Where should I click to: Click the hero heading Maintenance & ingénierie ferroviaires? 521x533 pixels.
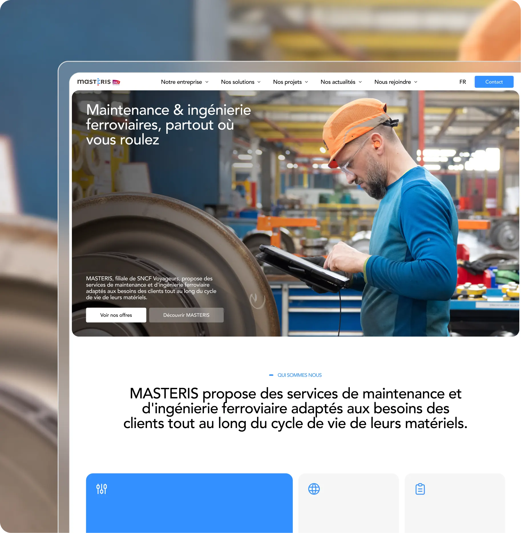[x=169, y=125]
